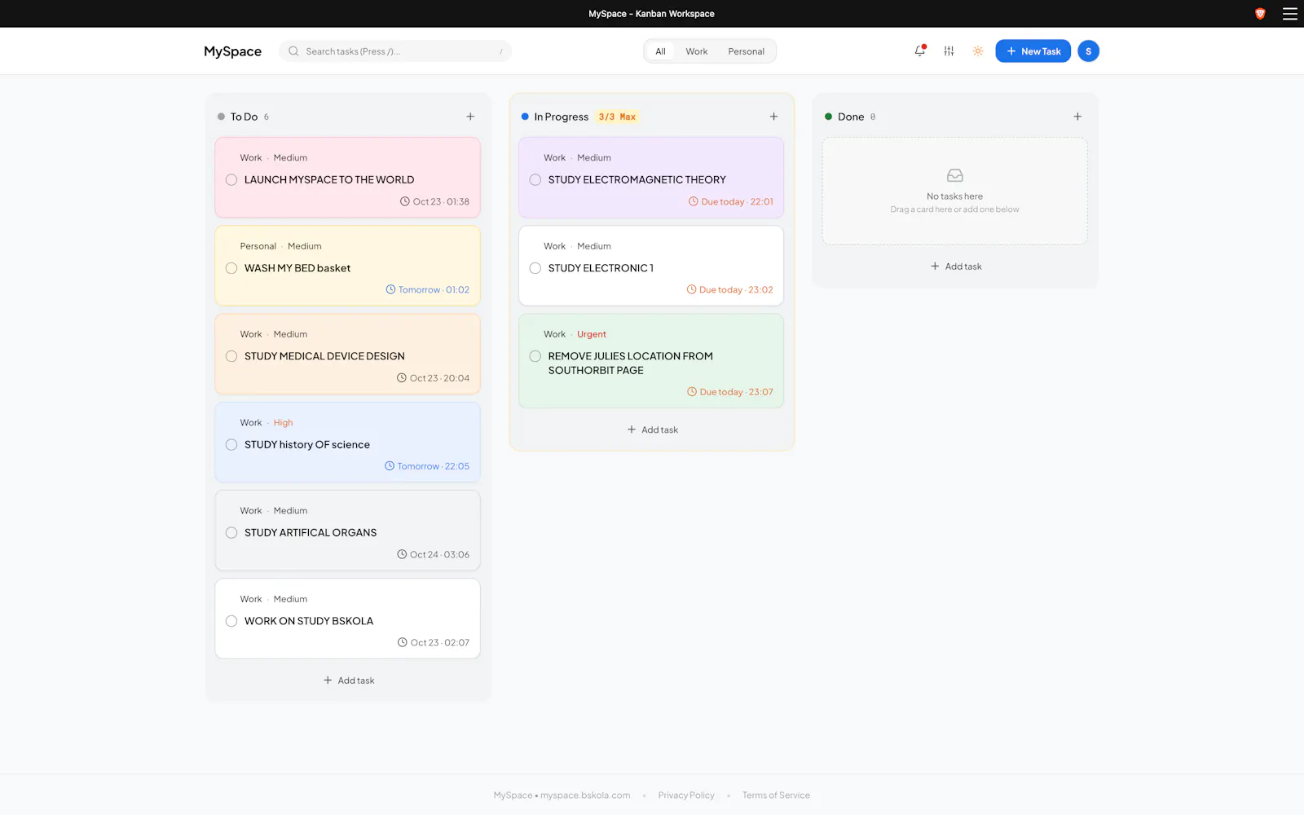Open the STUDY ARTIFICAL ORGANS card

[347, 531]
